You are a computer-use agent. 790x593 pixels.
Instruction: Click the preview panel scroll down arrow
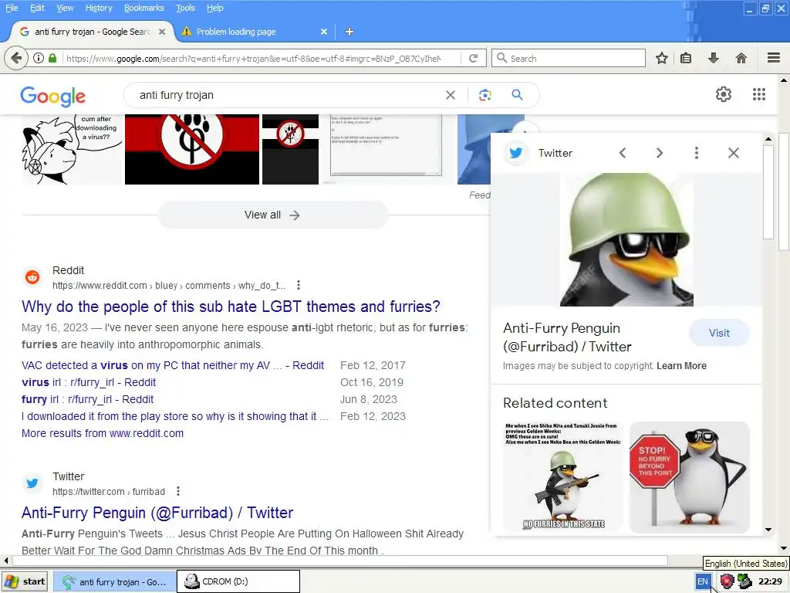click(768, 530)
